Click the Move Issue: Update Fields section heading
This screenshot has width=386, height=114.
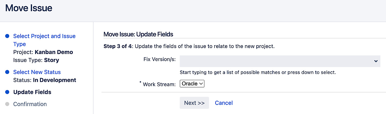pyautogui.click(x=138, y=34)
